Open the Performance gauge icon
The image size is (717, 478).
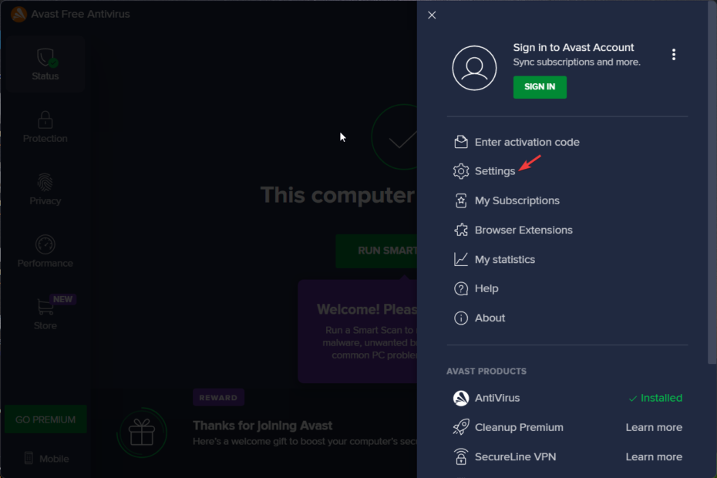45,244
